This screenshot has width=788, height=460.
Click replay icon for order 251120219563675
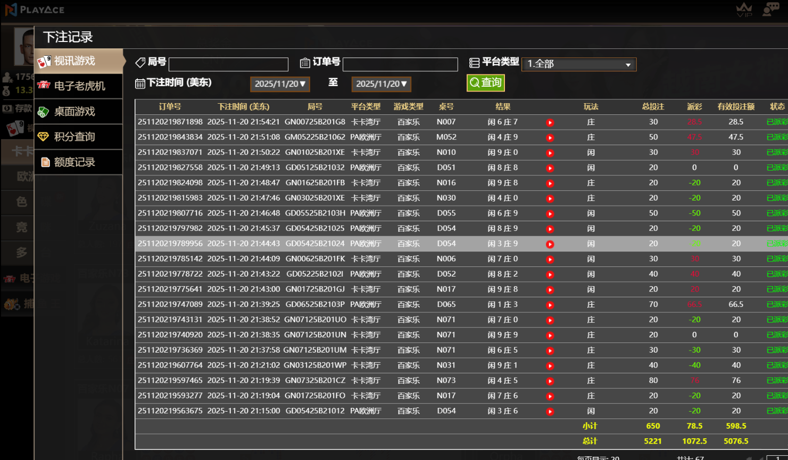coord(550,412)
